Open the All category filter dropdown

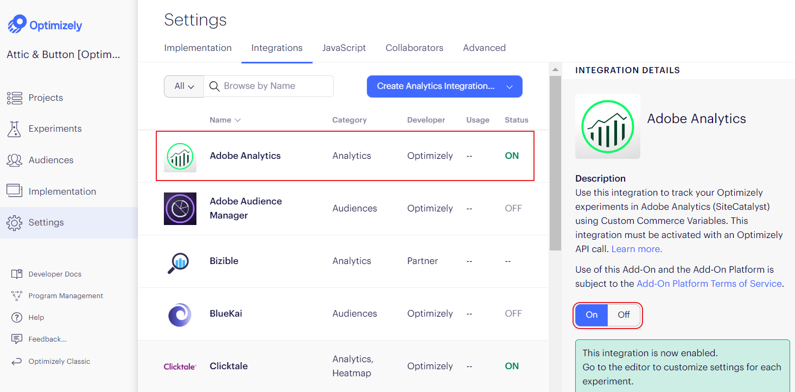coord(184,86)
